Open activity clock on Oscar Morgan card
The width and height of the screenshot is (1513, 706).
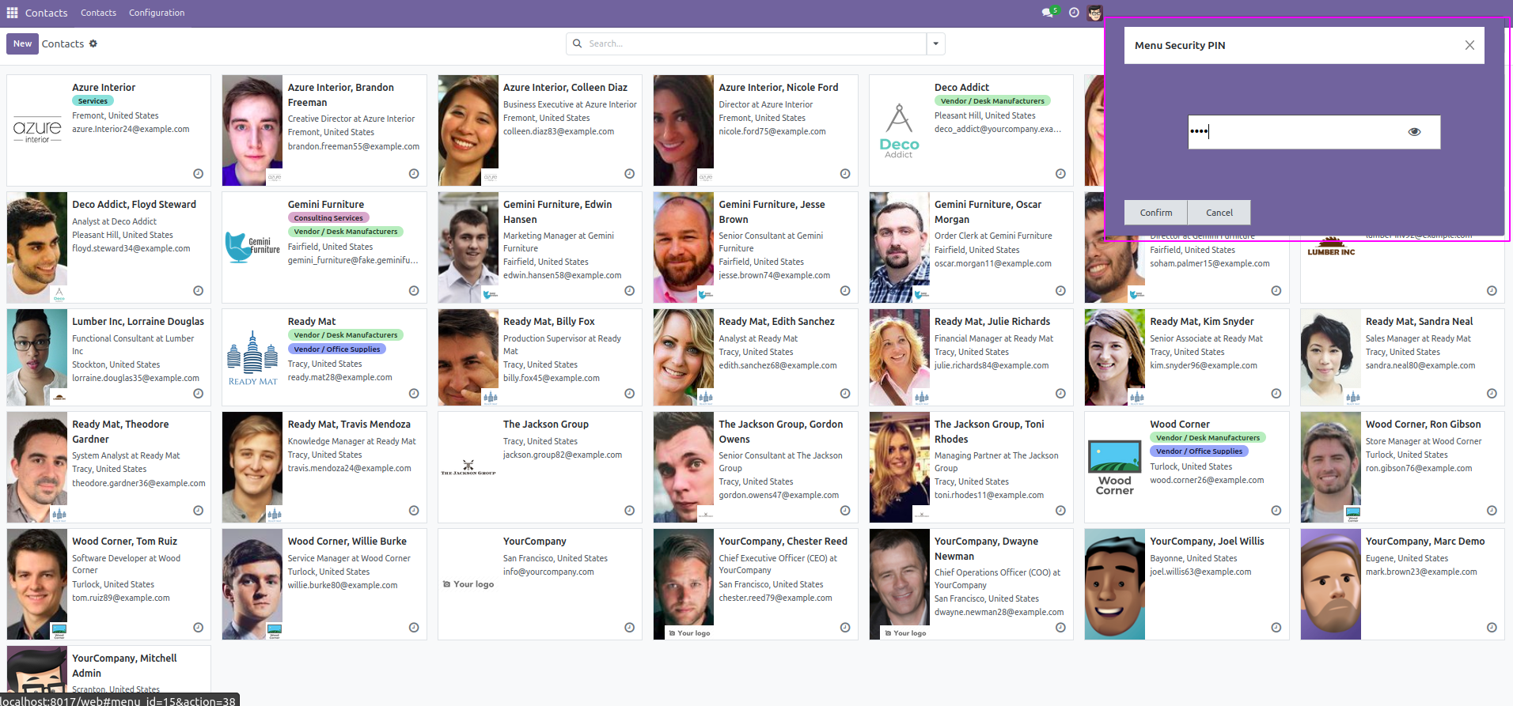[1060, 291]
